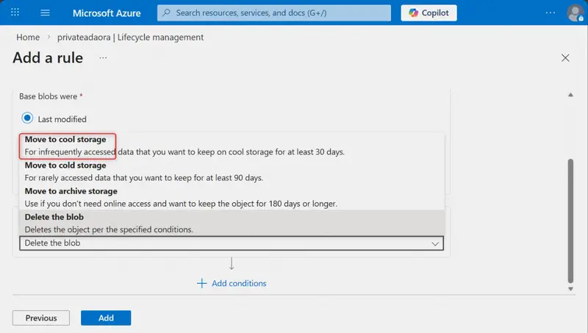Open the top bar ellipsis menu
Viewport: 588px width, 333px height.
550,12
